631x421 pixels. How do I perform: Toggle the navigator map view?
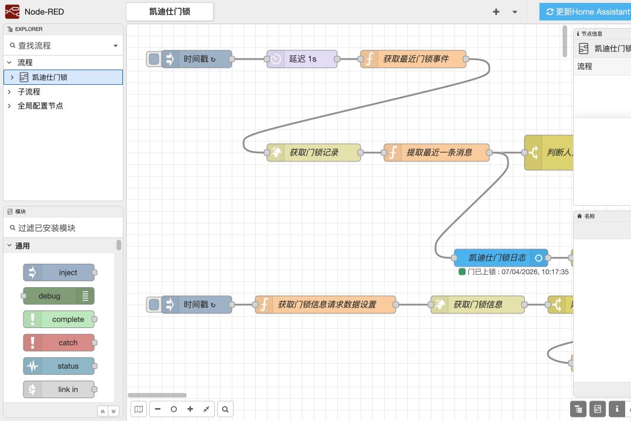[x=138, y=409]
